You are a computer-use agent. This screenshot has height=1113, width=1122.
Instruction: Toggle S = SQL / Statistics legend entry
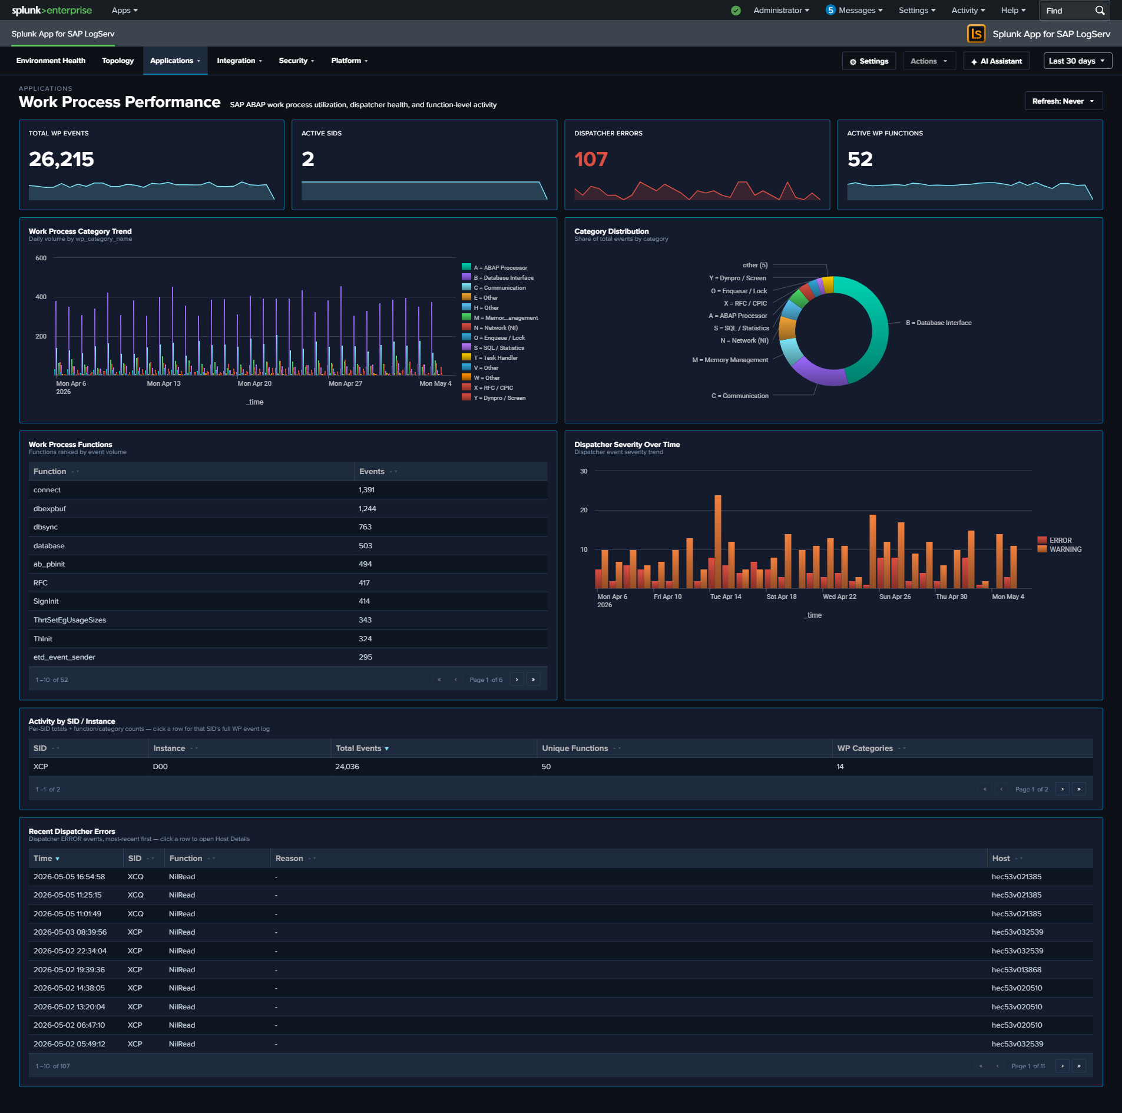click(x=494, y=347)
